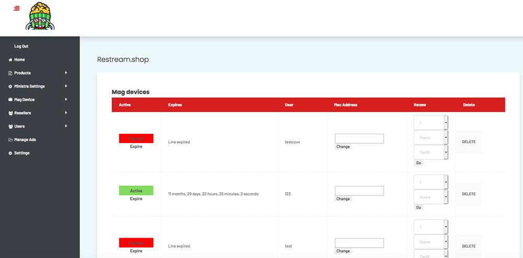The width and height of the screenshot is (523, 258).
Task: Click the Mag Device briefcase icon
Action: [x=10, y=100]
